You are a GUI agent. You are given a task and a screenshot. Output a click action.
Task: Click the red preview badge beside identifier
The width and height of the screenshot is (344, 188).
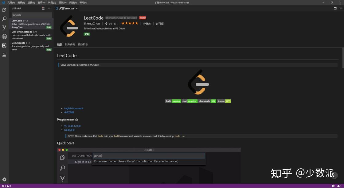click(143, 18)
